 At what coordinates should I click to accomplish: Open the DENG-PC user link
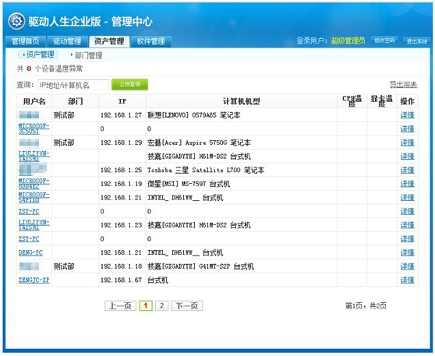click(x=30, y=252)
